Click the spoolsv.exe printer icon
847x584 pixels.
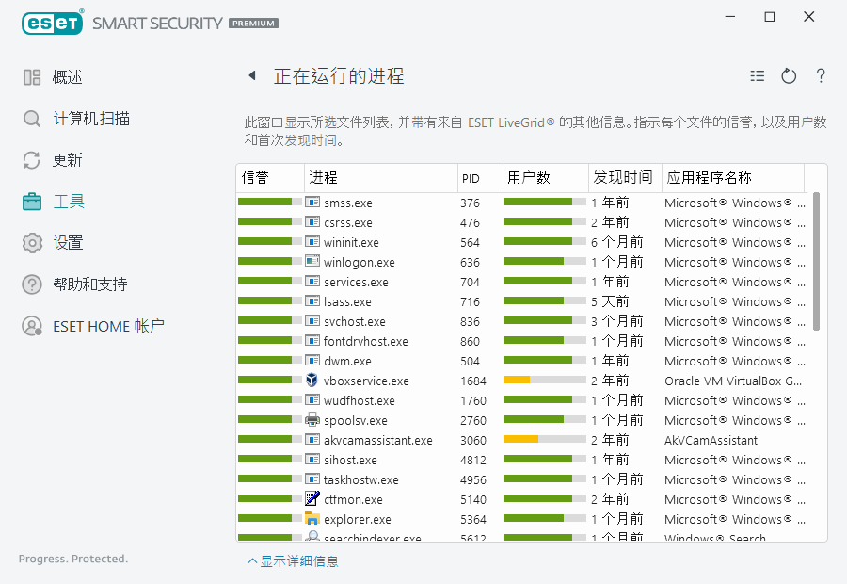click(312, 420)
